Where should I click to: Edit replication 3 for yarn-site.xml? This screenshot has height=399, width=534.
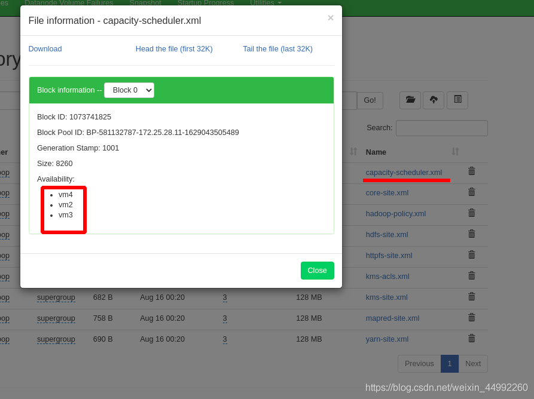click(225, 339)
